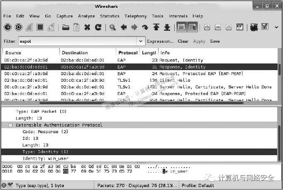Open the Help menu
This screenshot has height=190, width=283.
(198, 16)
